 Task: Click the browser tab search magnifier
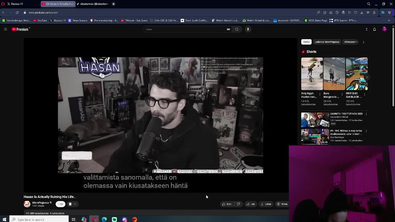click(x=369, y=4)
